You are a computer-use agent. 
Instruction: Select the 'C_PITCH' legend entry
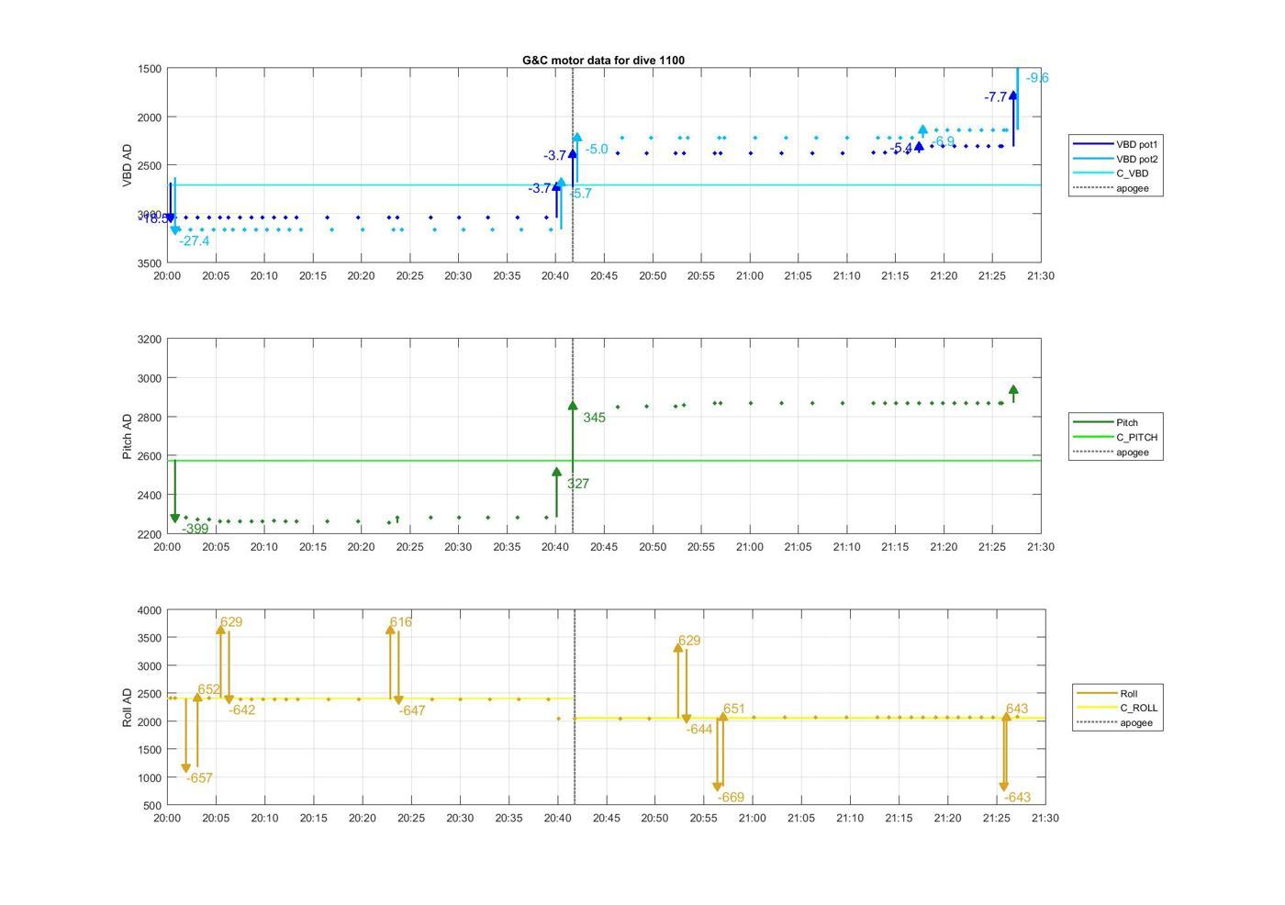click(x=1115, y=437)
